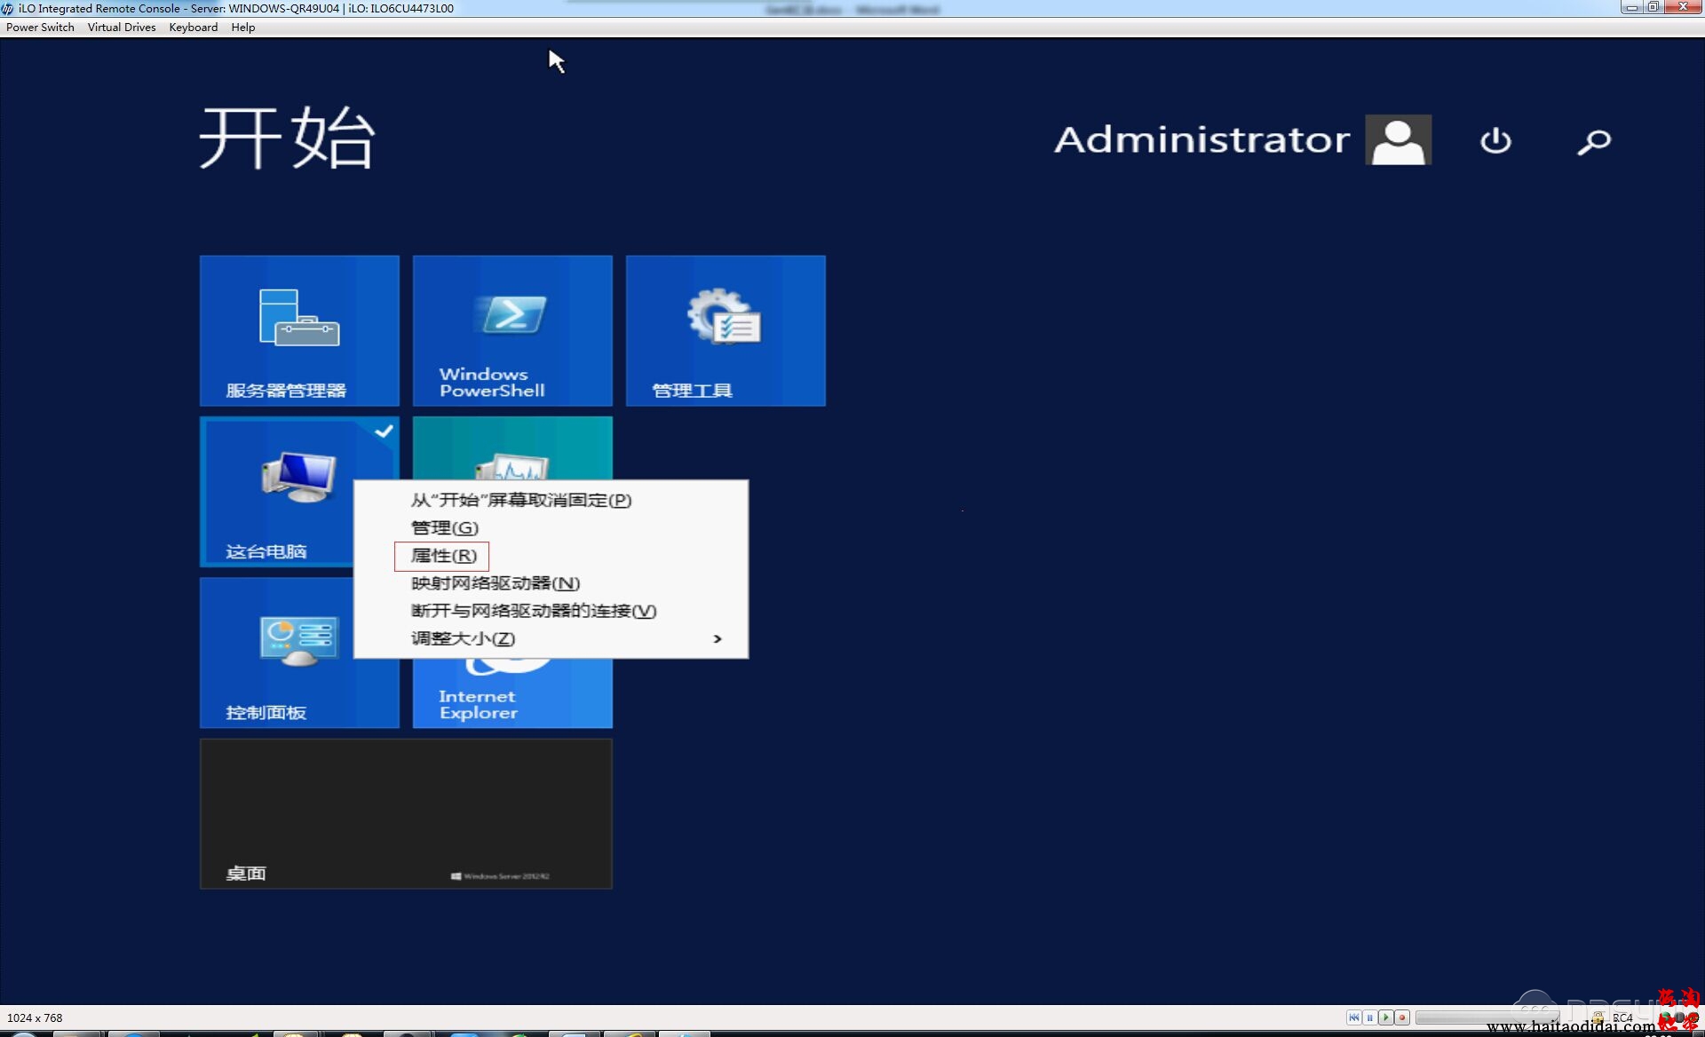
Task: Click the search magnifier icon
Action: coord(1594,140)
